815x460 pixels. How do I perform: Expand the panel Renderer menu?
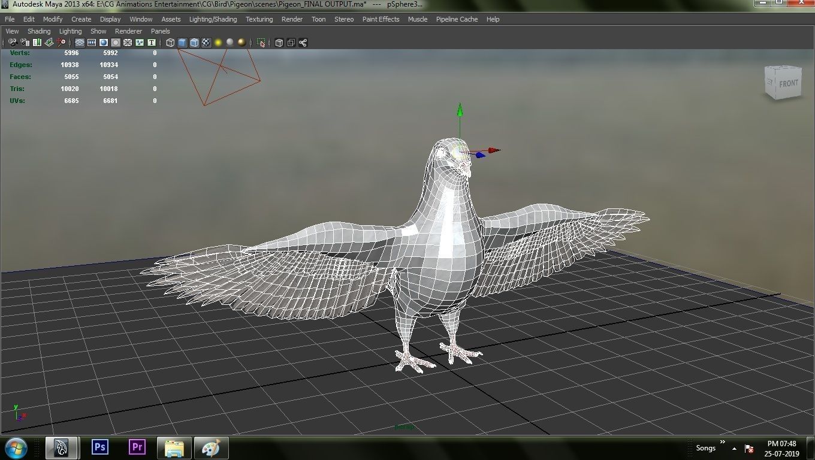(x=128, y=31)
